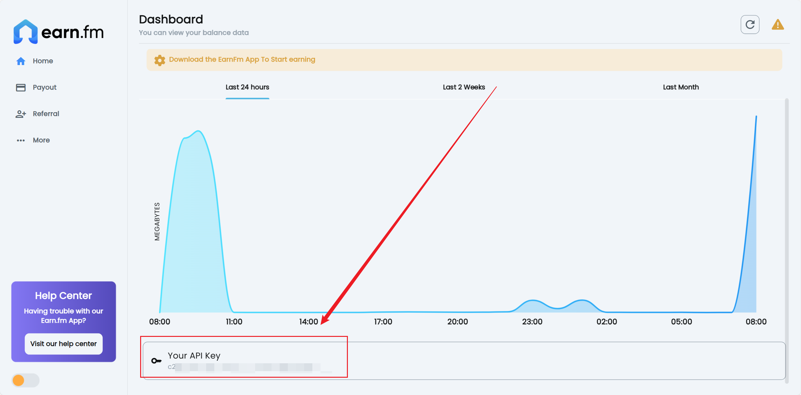The image size is (801, 395).
Task: Click Visit our help center button
Action: pos(63,344)
